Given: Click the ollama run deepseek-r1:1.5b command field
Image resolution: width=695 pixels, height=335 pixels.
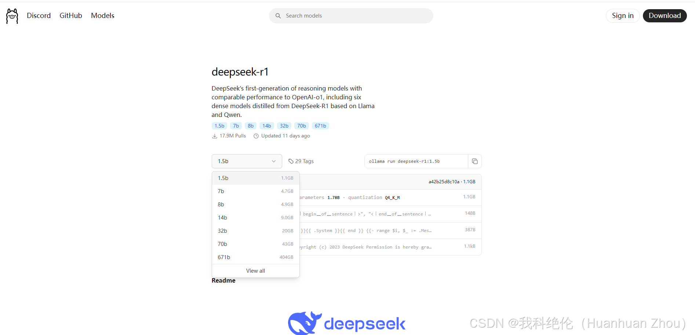Looking at the screenshot, I should (416, 161).
